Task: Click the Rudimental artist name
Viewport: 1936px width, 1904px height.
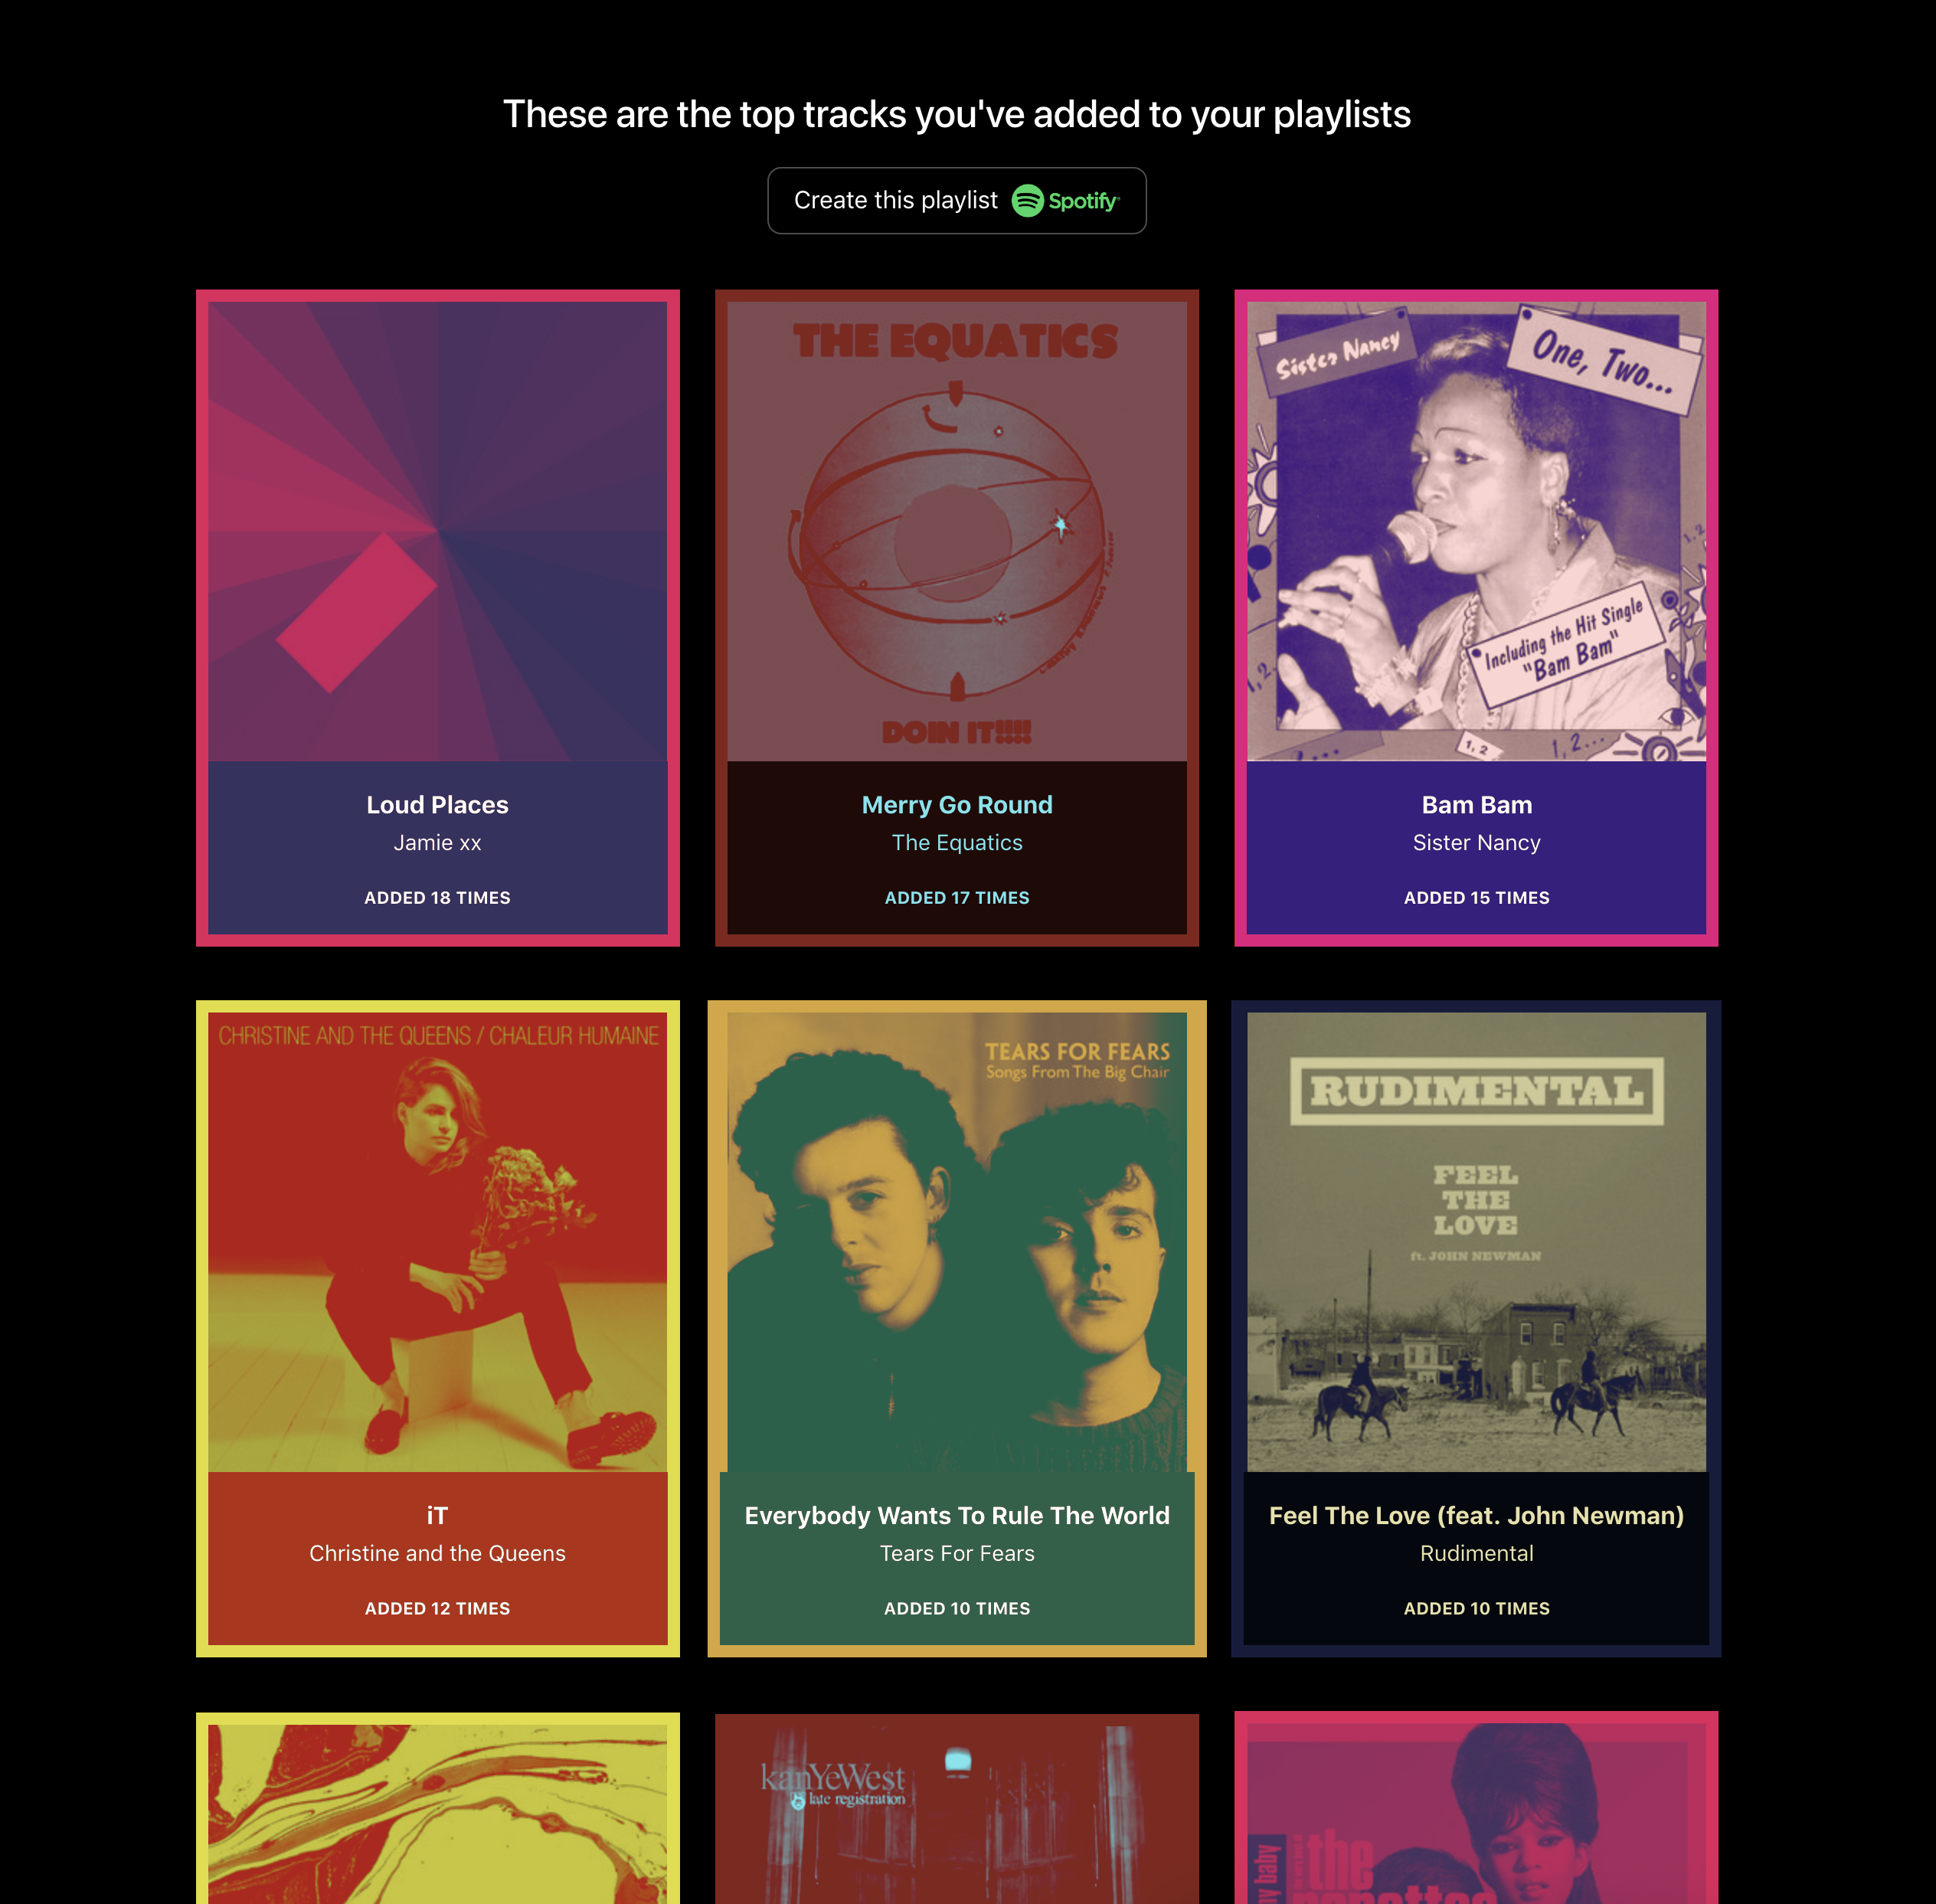Action: click(1476, 1554)
